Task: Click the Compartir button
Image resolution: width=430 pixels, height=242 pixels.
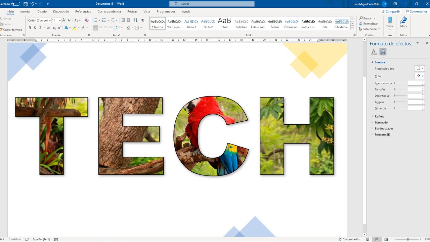Action: [x=391, y=11]
